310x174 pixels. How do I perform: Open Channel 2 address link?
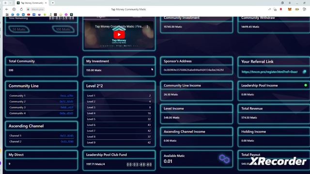pyautogui.click(x=67, y=142)
